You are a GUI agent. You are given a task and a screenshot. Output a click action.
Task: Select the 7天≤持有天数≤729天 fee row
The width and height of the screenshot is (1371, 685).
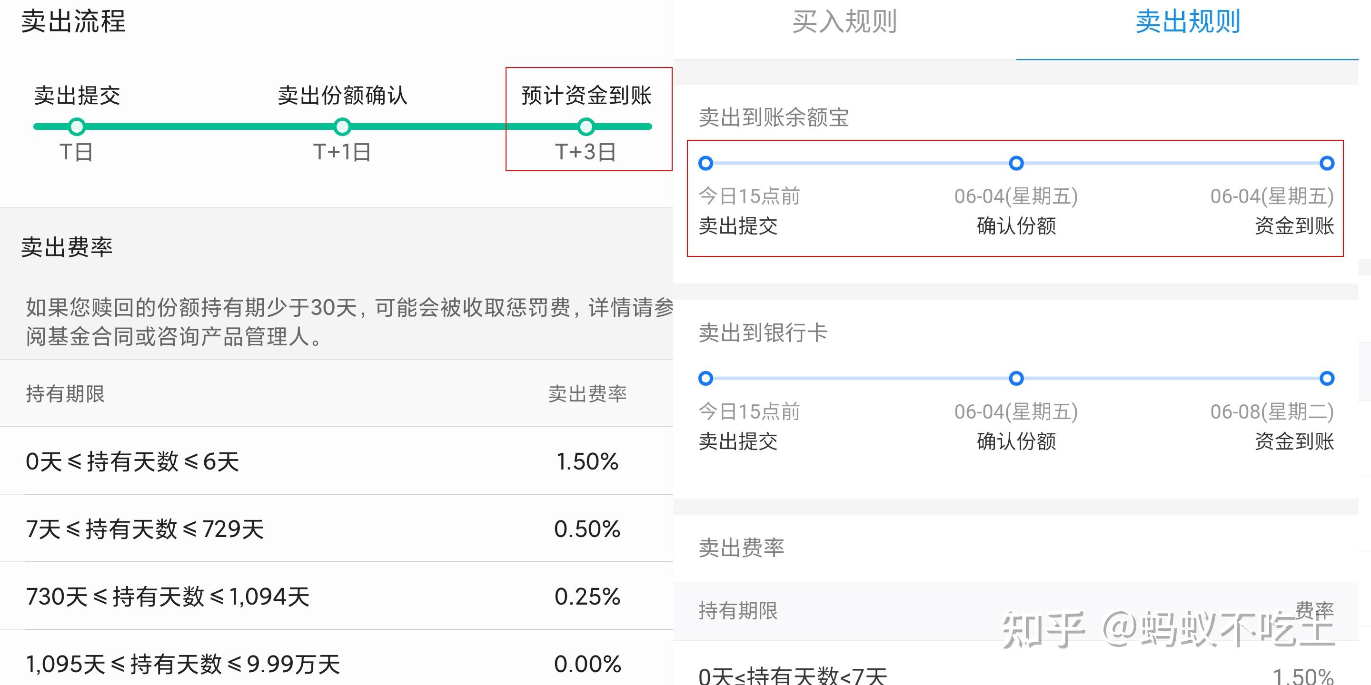pyautogui.click(x=145, y=528)
